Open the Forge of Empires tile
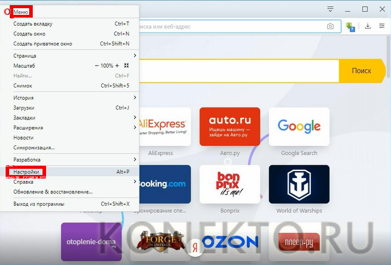 161,242
